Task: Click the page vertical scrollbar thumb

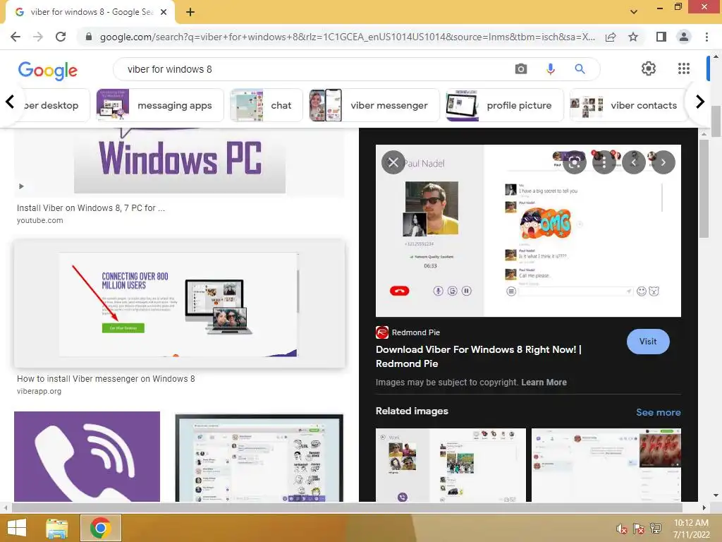Action: pos(716,121)
